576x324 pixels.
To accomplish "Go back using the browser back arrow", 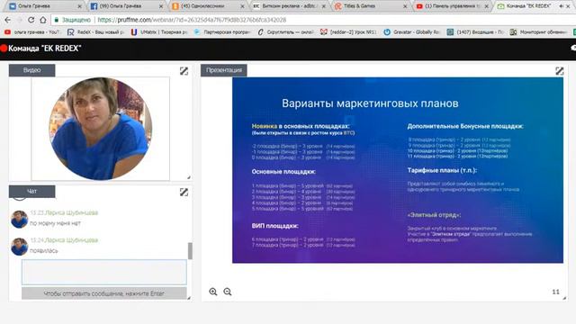I will [x=8, y=20].
